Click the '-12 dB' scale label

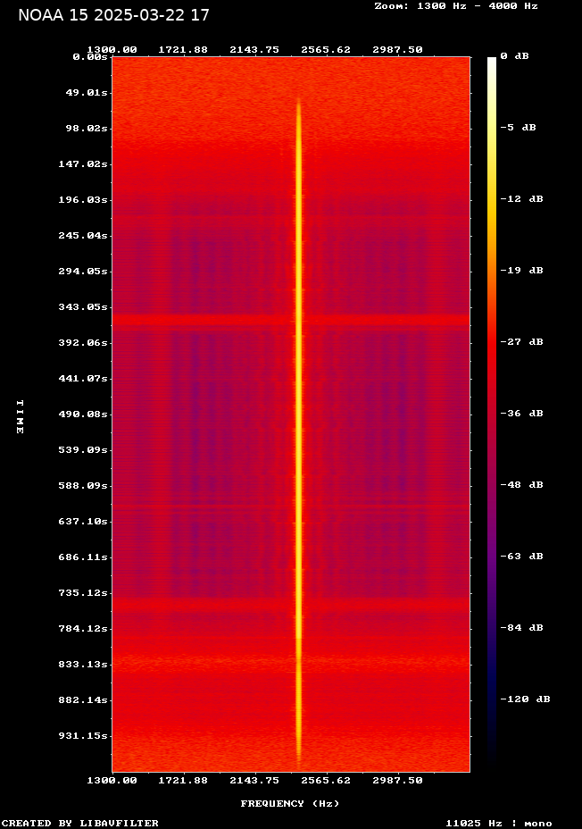click(521, 199)
